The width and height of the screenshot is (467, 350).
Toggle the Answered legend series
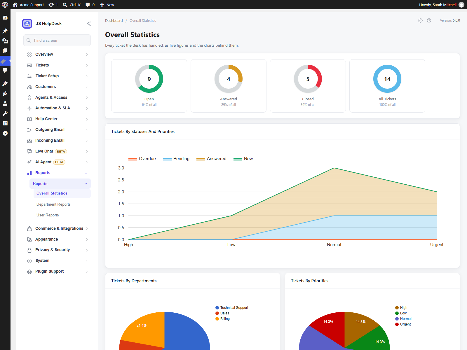tap(211, 159)
